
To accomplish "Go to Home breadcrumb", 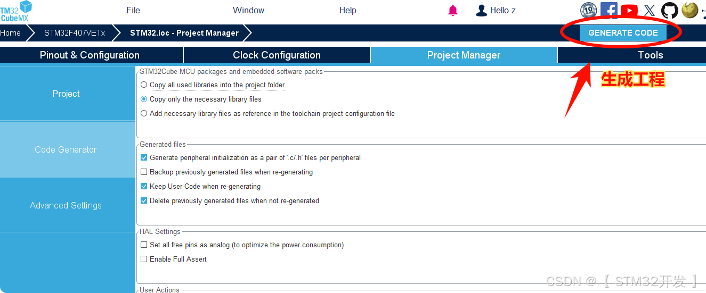I will pyautogui.click(x=11, y=33).
